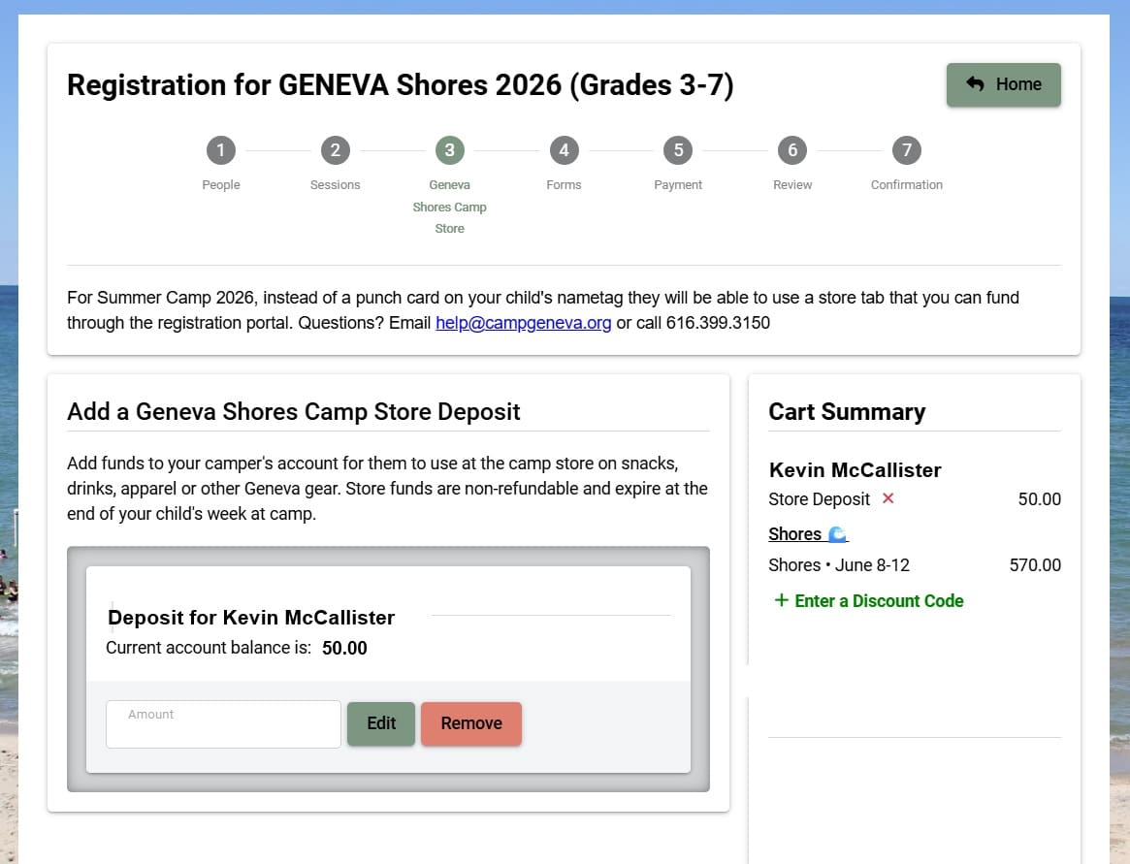Image resolution: width=1130 pixels, height=864 pixels.
Task: Click the Payment step label
Action: 678,184
